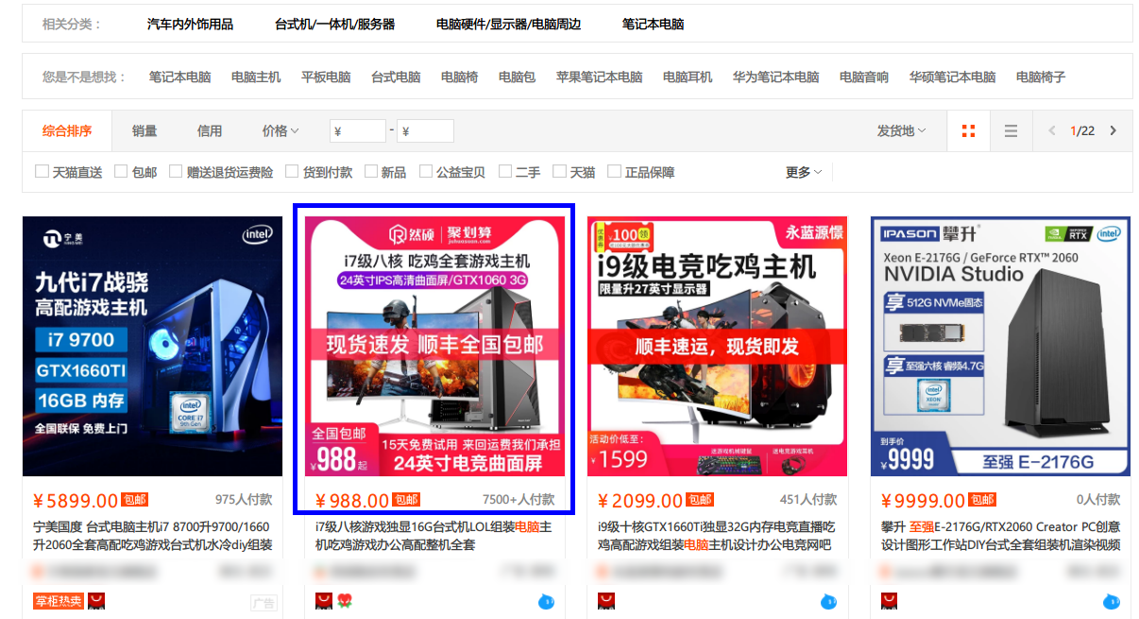
Task: Enable the 天猫直送 filter checkbox
Action: 42,171
